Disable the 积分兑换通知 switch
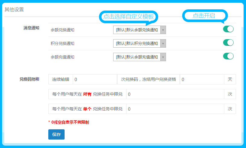246x148 pixels. click(x=228, y=43)
